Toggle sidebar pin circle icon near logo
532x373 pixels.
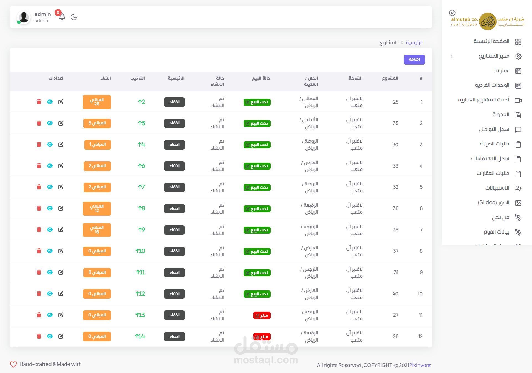452,13
